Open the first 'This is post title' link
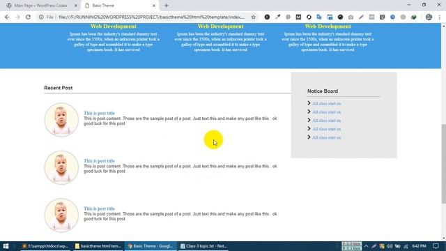 (x=99, y=113)
